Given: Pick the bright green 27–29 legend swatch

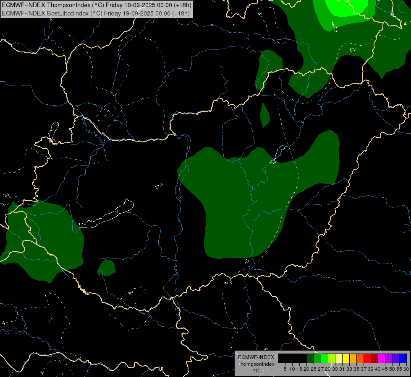Looking at the screenshot, I should tap(325, 358).
